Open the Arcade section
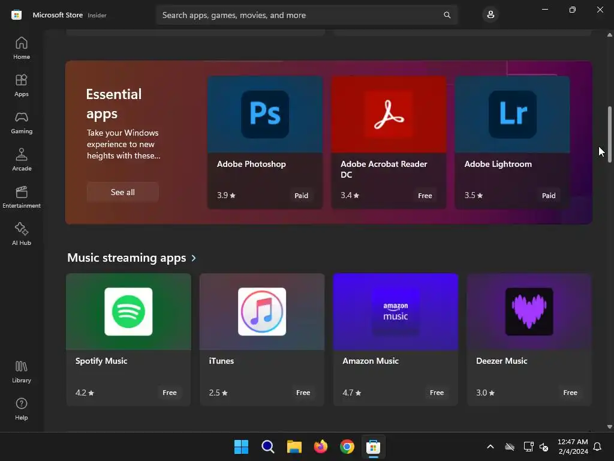The image size is (614, 461). [x=22, y=160]
